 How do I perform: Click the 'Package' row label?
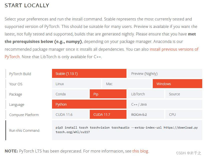coord(15,94)
